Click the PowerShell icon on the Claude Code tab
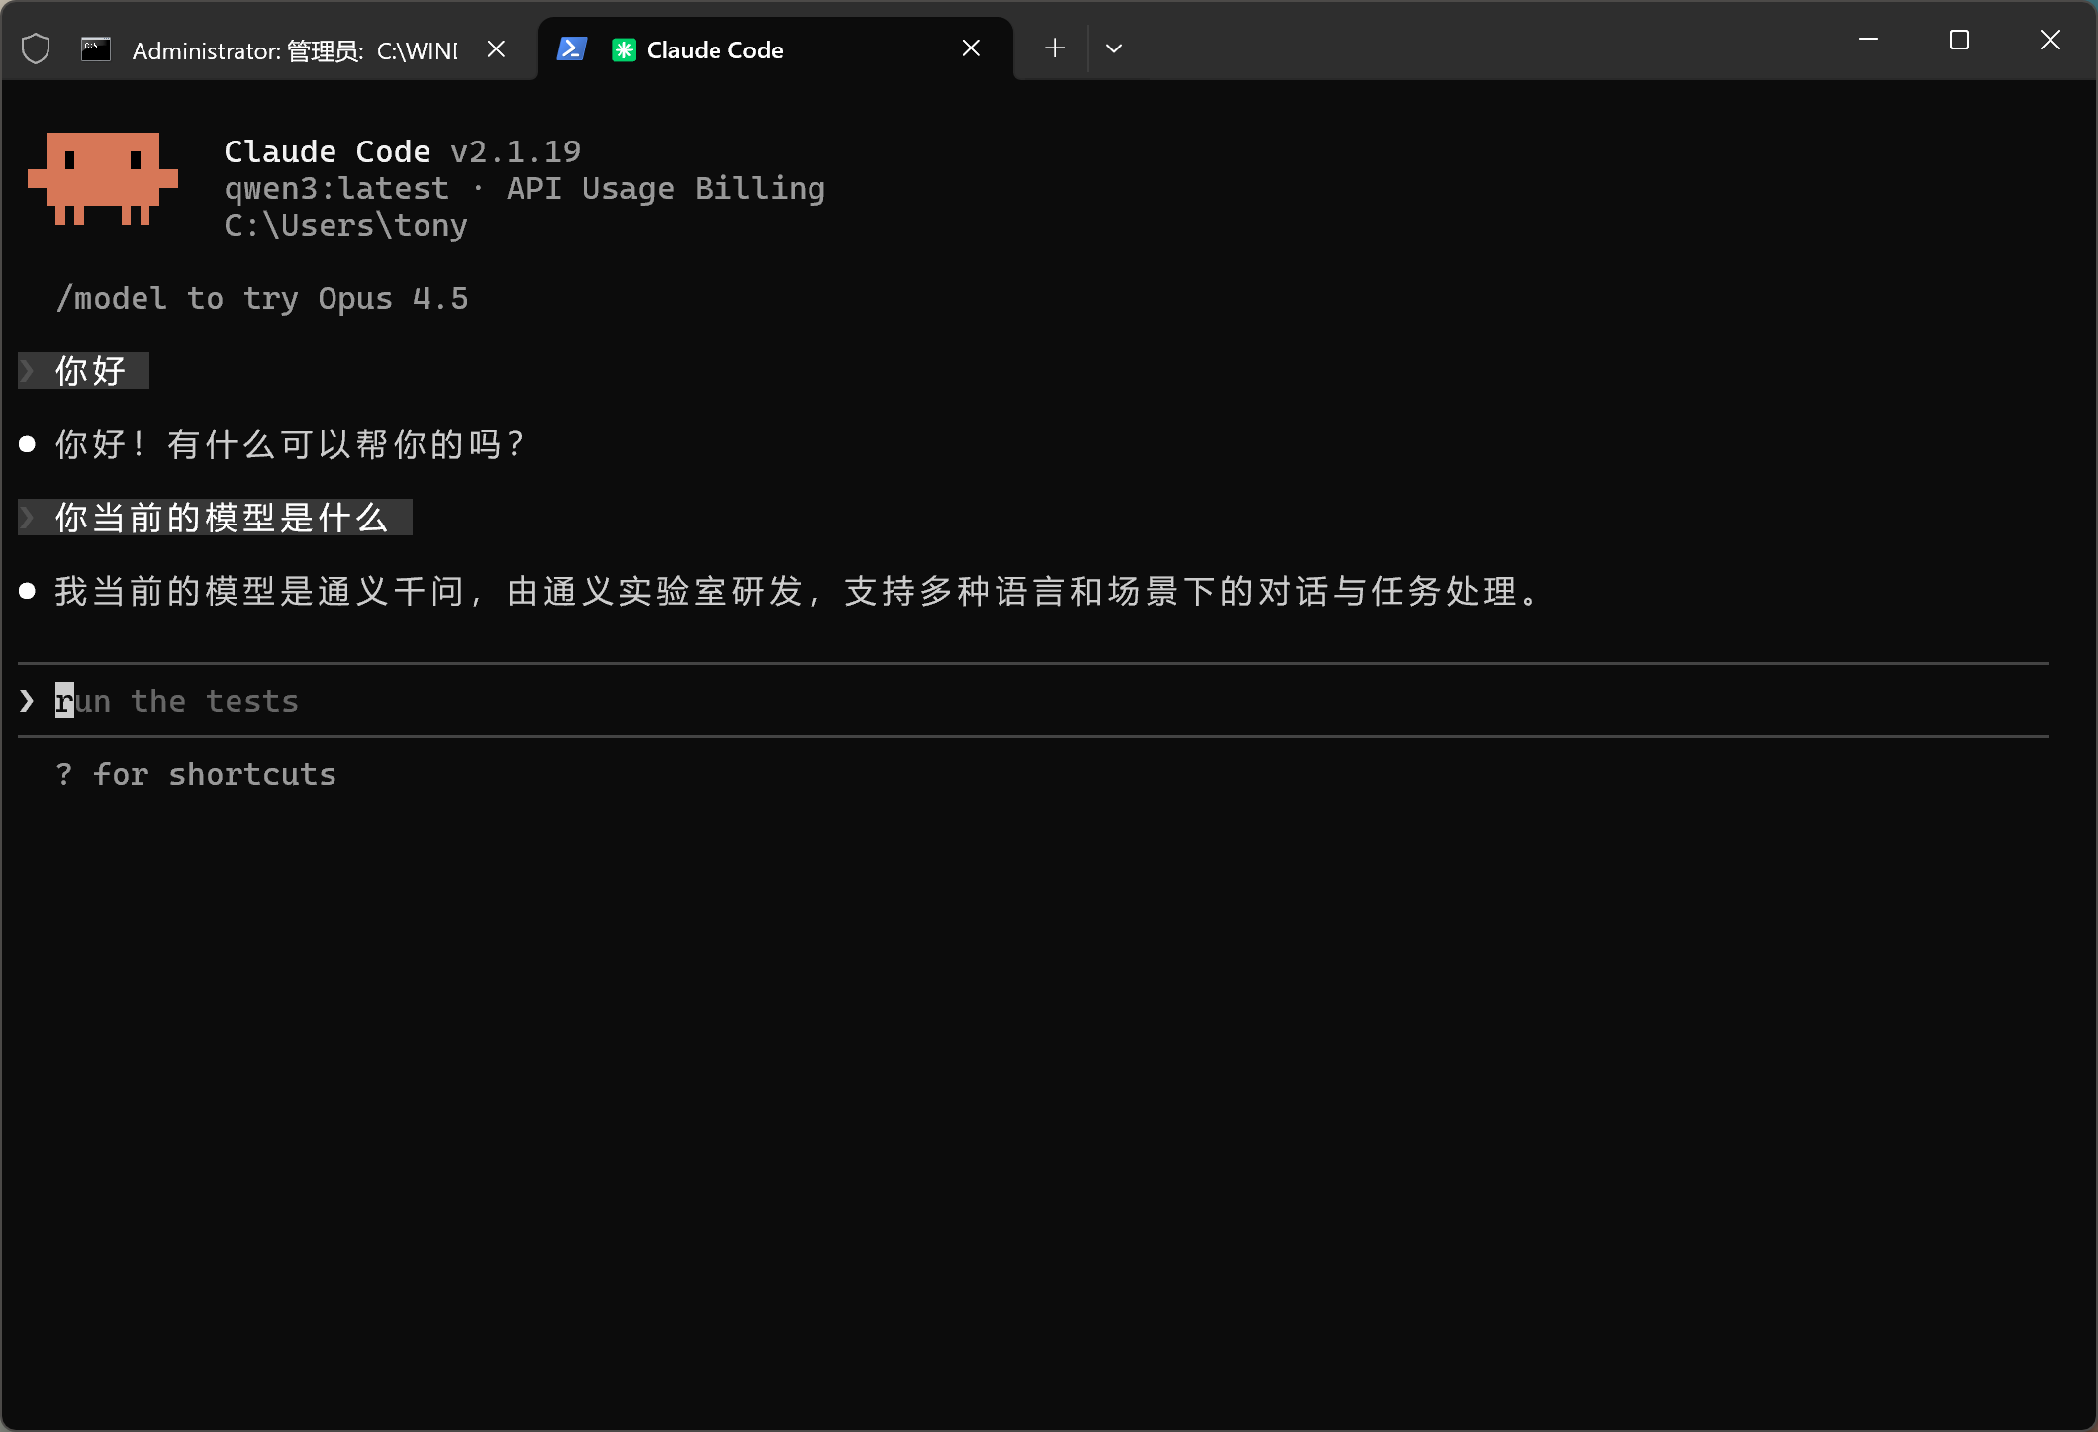 [571, 48]
